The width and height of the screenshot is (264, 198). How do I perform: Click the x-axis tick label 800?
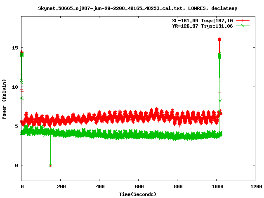(x=178, y=186)
